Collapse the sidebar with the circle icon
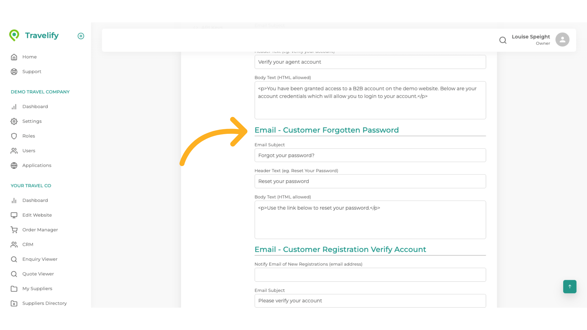Viewport: 587px width, 330px height. coord(81,36)
